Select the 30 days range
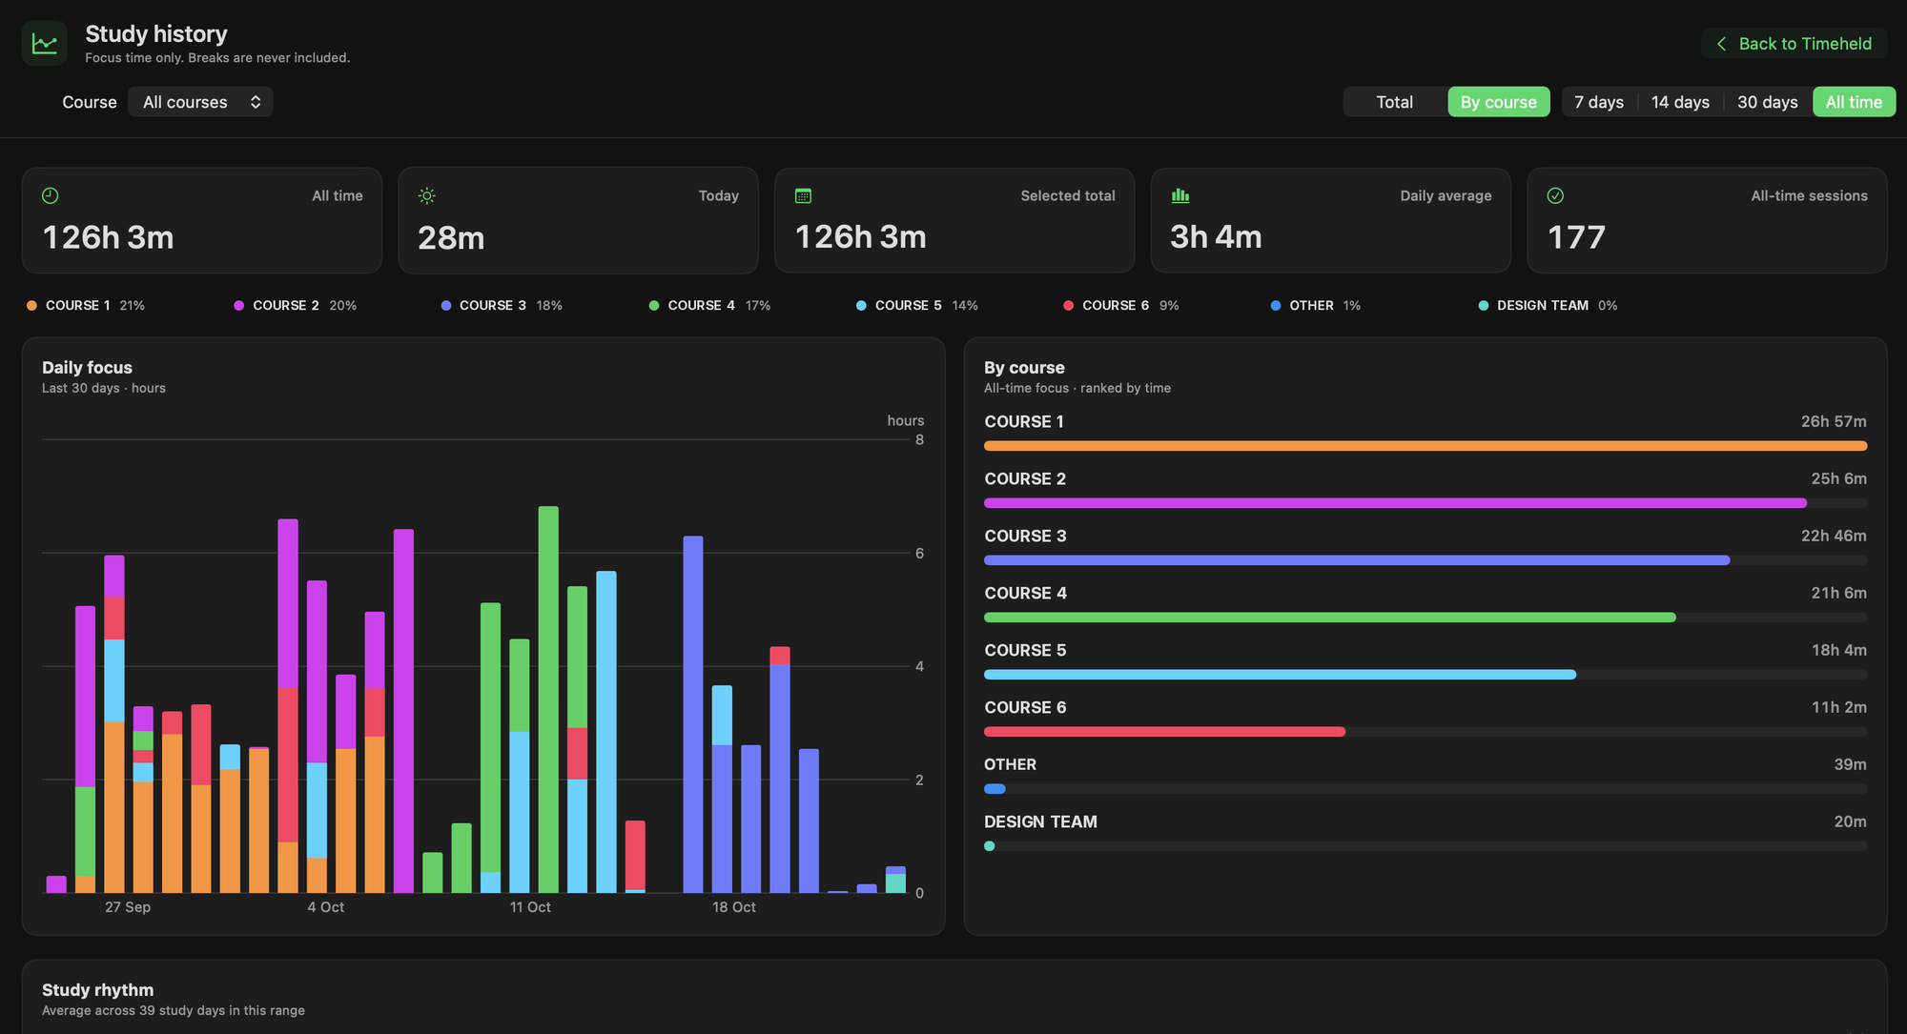Screen dimensions: 1907x1034 (1767, 102)
